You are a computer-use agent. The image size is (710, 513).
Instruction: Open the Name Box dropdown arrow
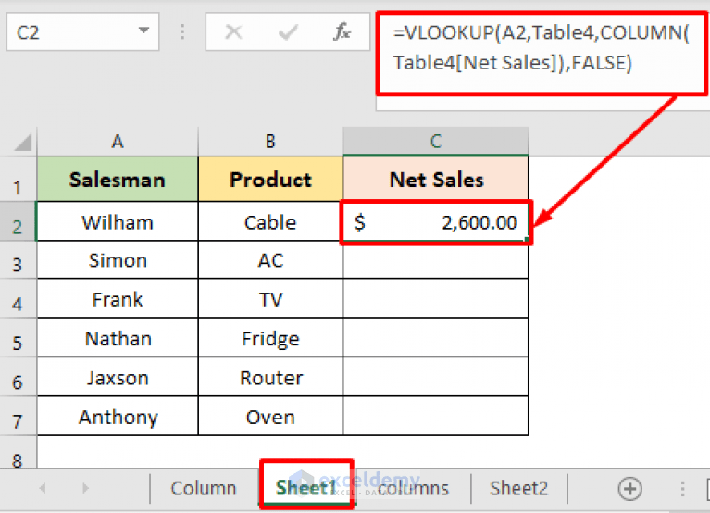[144, 31]
